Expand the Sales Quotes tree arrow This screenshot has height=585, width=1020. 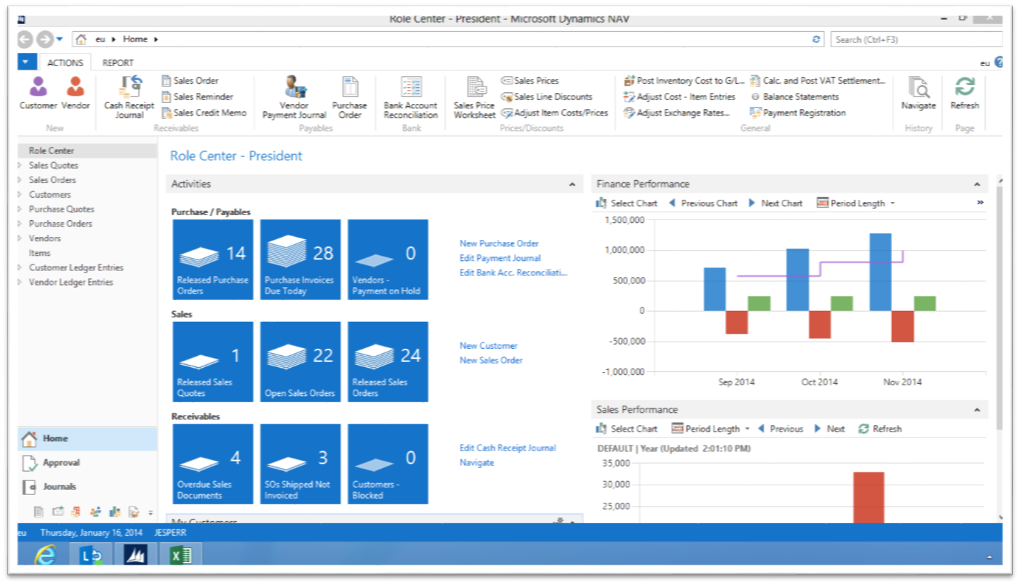tap(20, 166)
